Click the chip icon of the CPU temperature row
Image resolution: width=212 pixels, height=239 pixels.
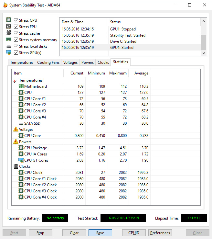[21, 93]
